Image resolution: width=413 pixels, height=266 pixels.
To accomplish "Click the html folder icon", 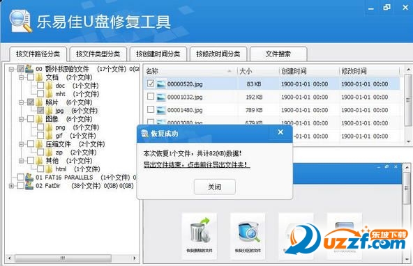I will click(x=48, y=169).
